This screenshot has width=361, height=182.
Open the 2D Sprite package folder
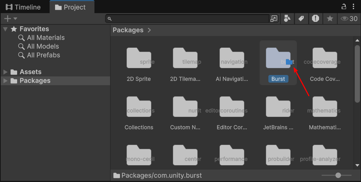click(139, 58)
